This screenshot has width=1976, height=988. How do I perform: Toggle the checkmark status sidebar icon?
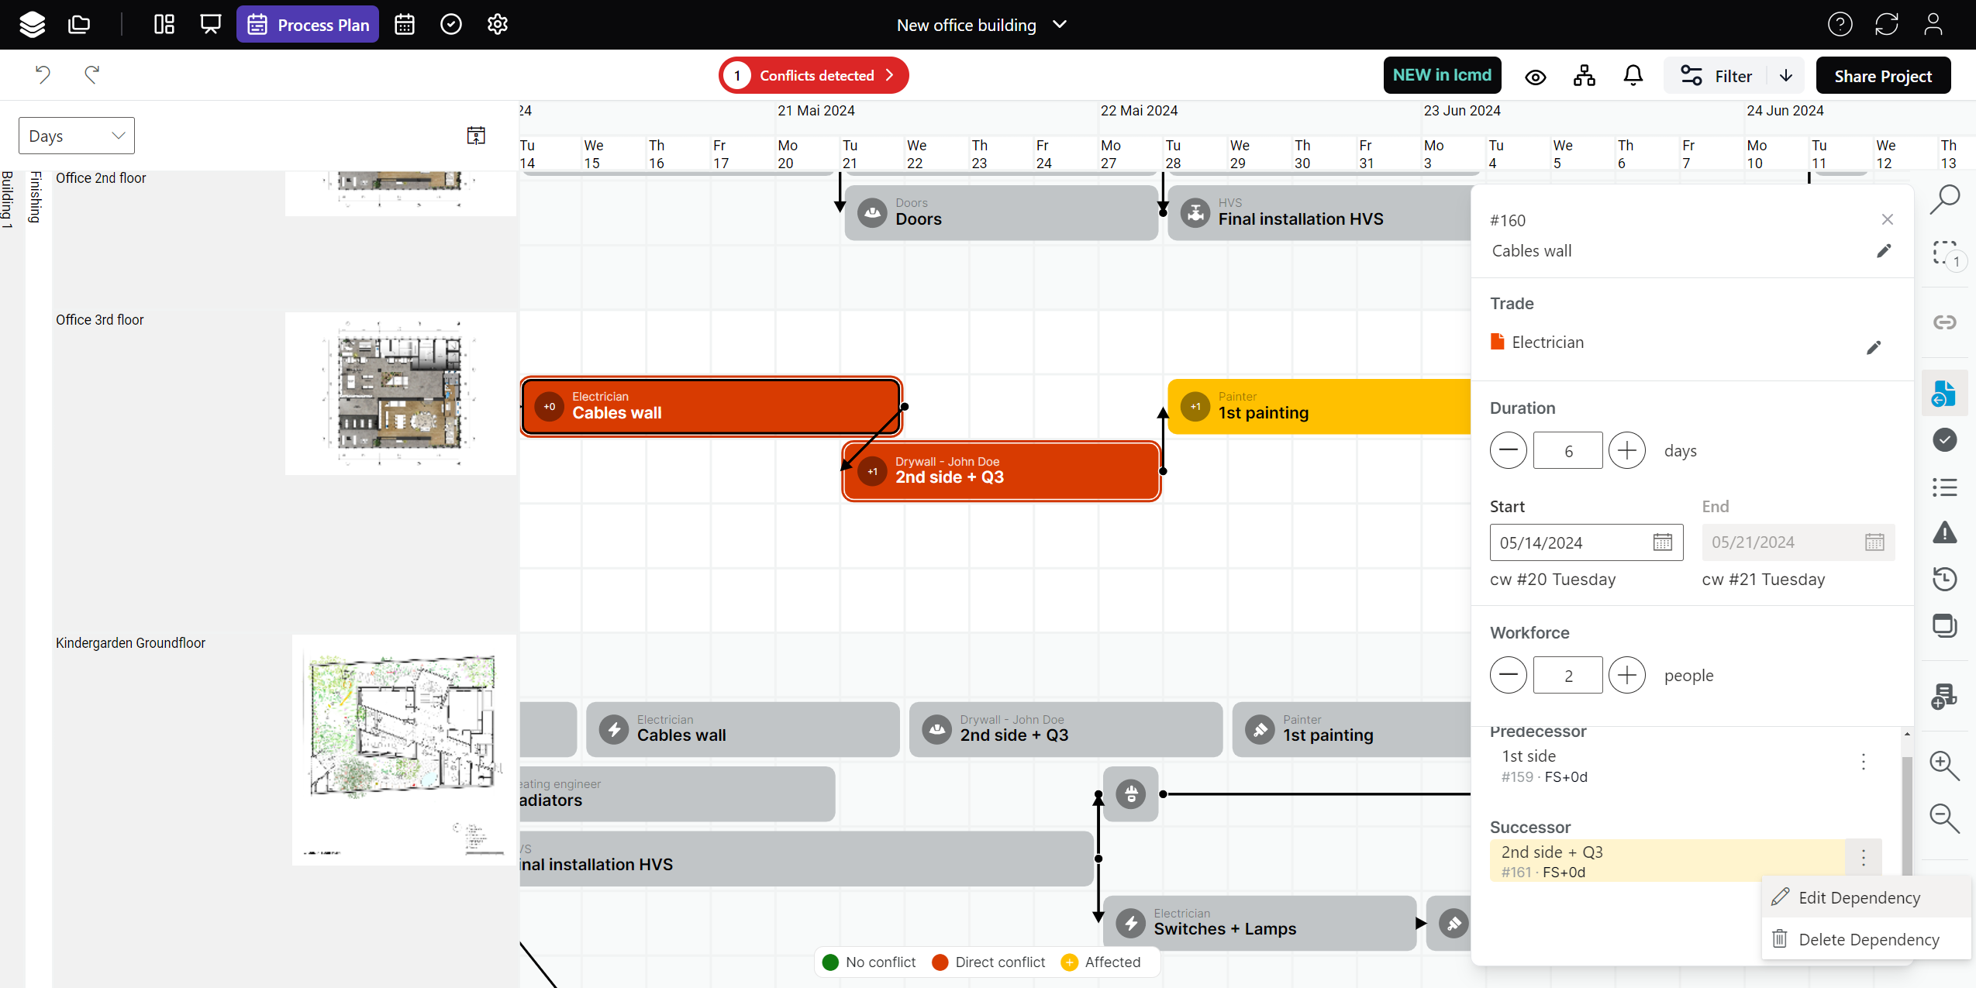click(1944, 440)
